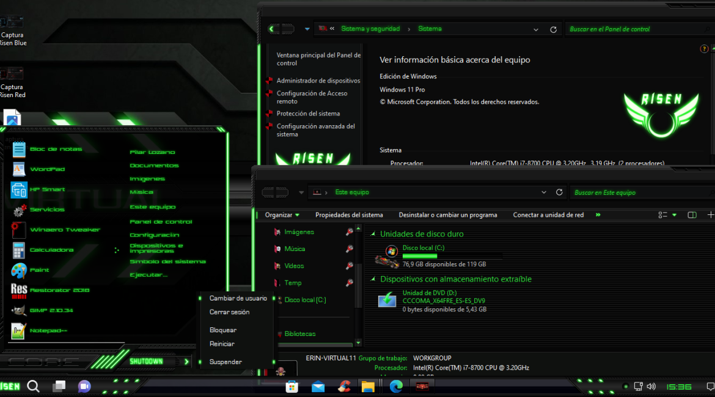Expand the view options dropdown arrow
The height and width of the screenshot is (397, 715).
click(675, 215)
